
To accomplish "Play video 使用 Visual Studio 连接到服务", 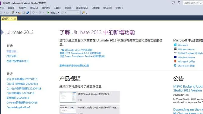I will click(x=89, y=97).
